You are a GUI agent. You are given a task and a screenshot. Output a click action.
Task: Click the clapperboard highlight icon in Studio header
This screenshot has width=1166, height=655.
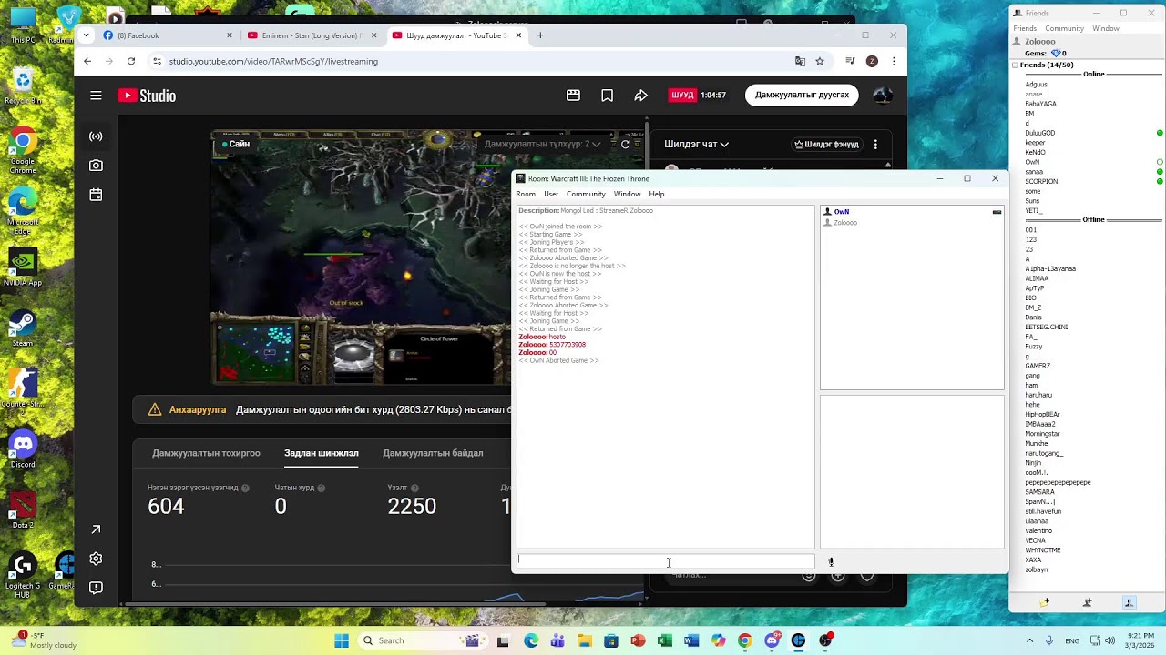click(x=573, y=96)
